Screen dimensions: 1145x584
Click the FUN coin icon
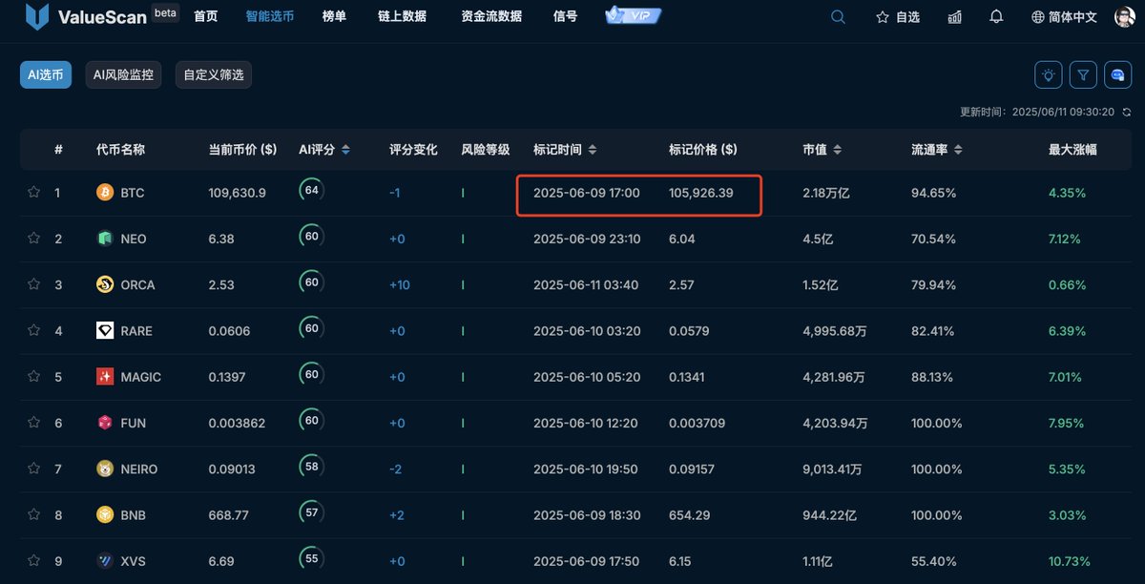(x=105, y=423)
